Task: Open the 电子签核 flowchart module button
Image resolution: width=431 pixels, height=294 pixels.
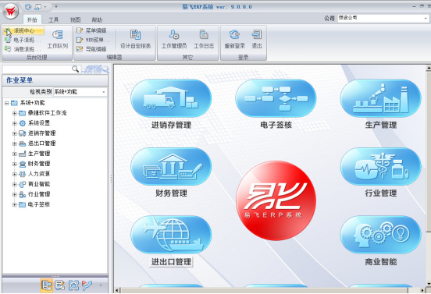Action: [x=276, y=98]
